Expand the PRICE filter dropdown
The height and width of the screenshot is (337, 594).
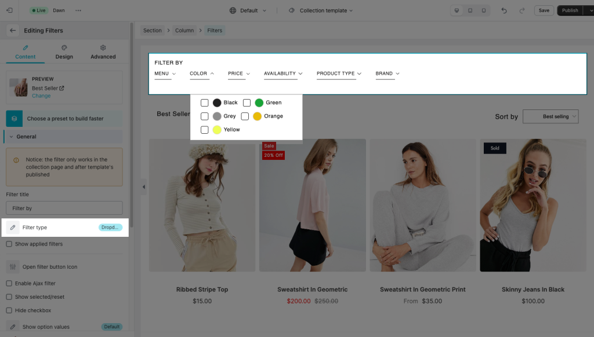pos(239,74)
